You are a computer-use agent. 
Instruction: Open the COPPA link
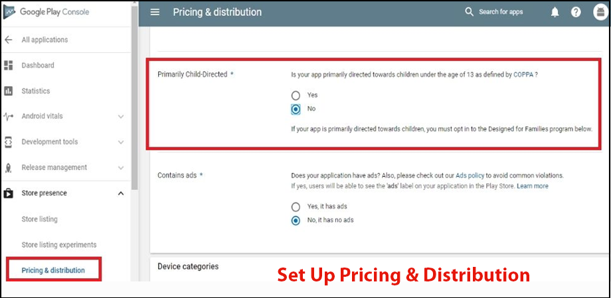523,75
